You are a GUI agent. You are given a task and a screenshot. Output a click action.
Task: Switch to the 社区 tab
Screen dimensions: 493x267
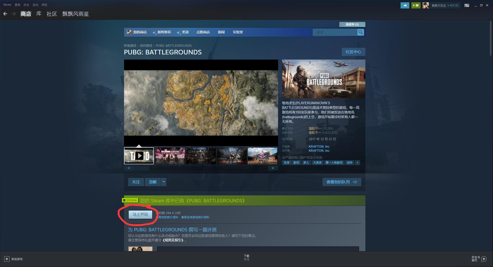[x=52, y=14]
